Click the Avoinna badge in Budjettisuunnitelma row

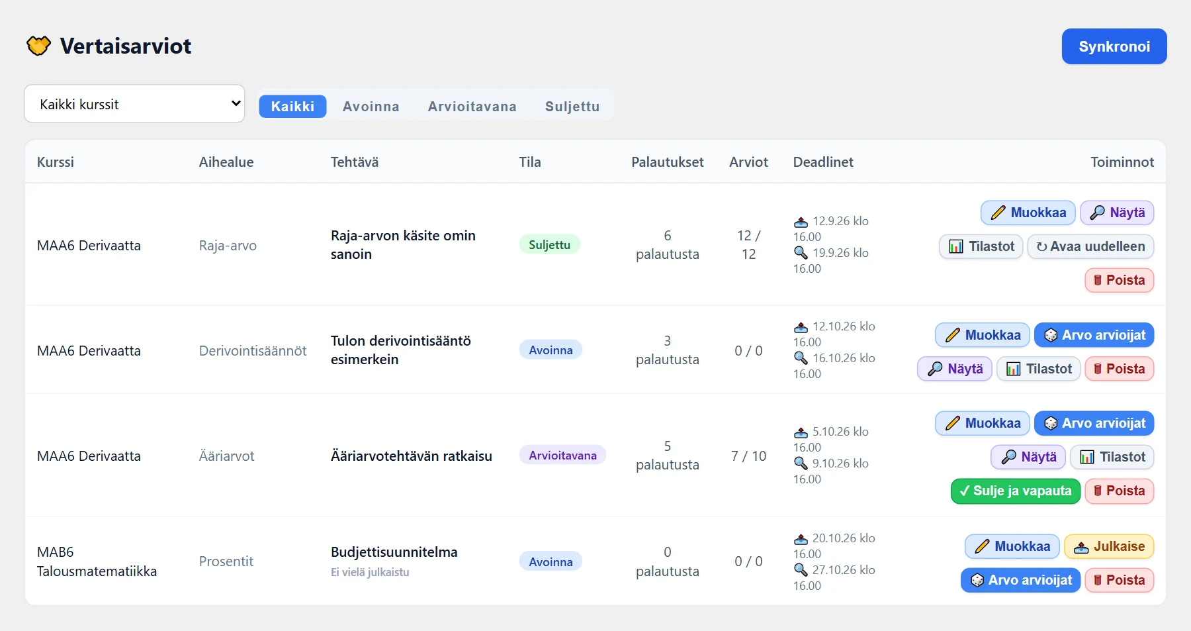point(551,561)
